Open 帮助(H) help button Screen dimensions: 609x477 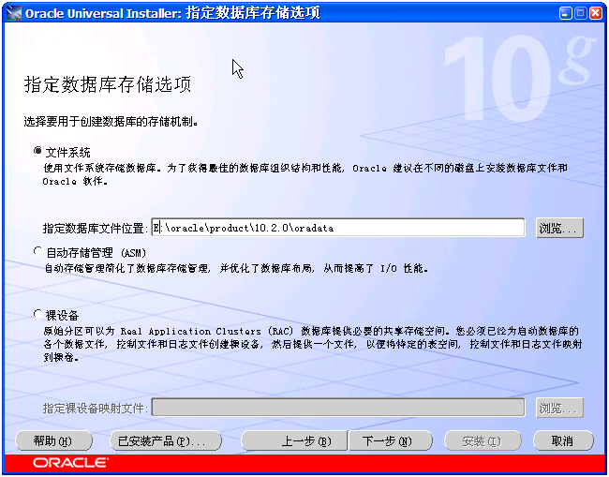[x=53, y=440]
